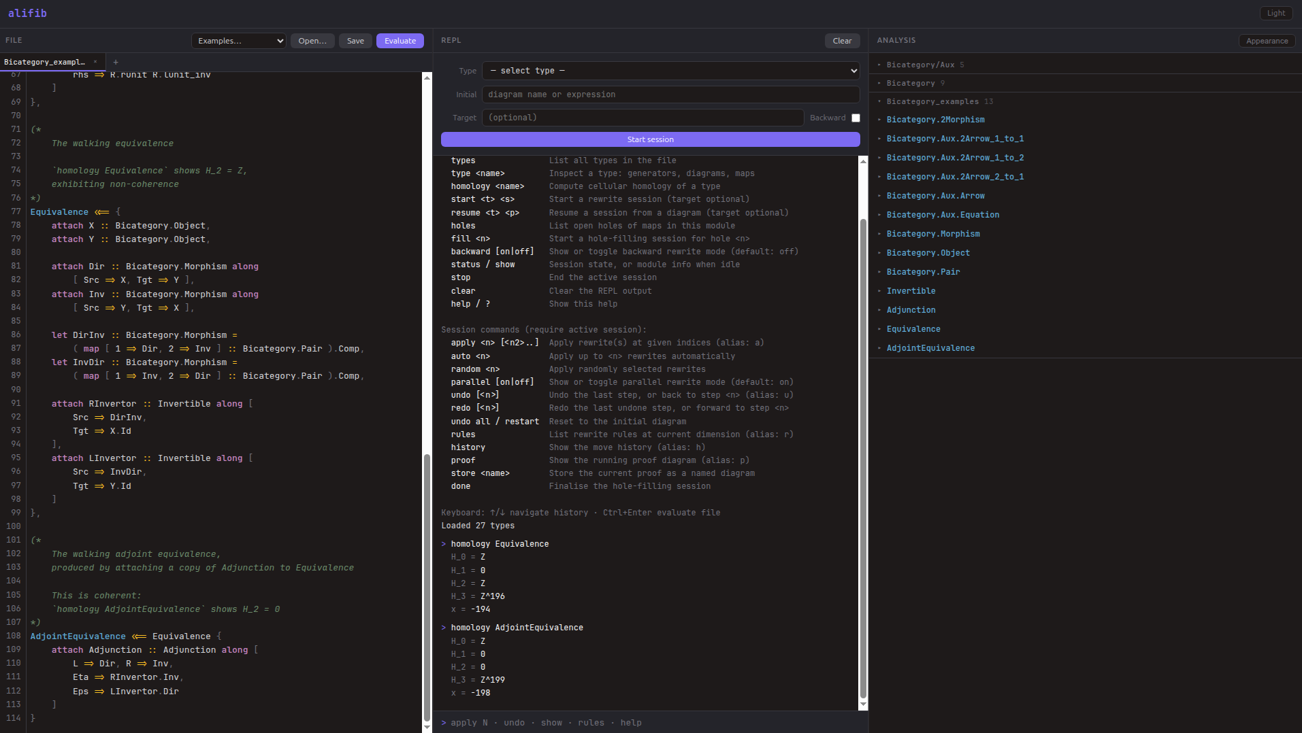
Task: Open the Equivalence type entry
Action: pos(913,329)
